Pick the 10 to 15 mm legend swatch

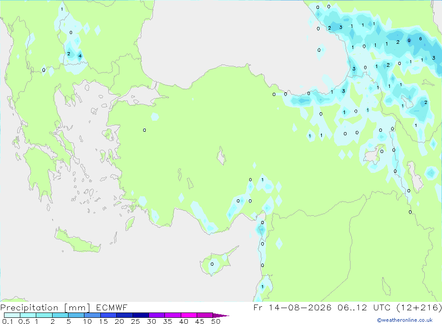pyautogui.click(x=92, y=315)
